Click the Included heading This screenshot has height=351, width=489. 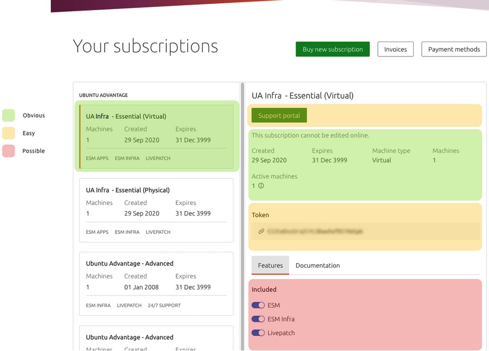(x=264, y=289)
